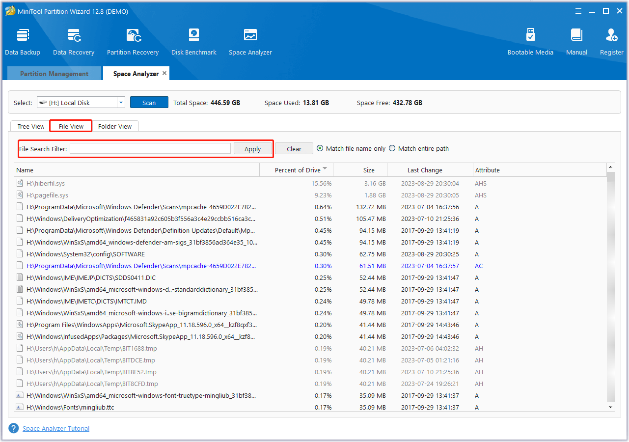Open Disk Benchmark
The height and width of the screenshot is (442, 629).
point(194,42)
